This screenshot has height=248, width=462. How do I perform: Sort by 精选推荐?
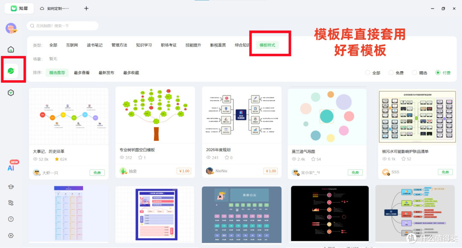click(x=57, y=73)
